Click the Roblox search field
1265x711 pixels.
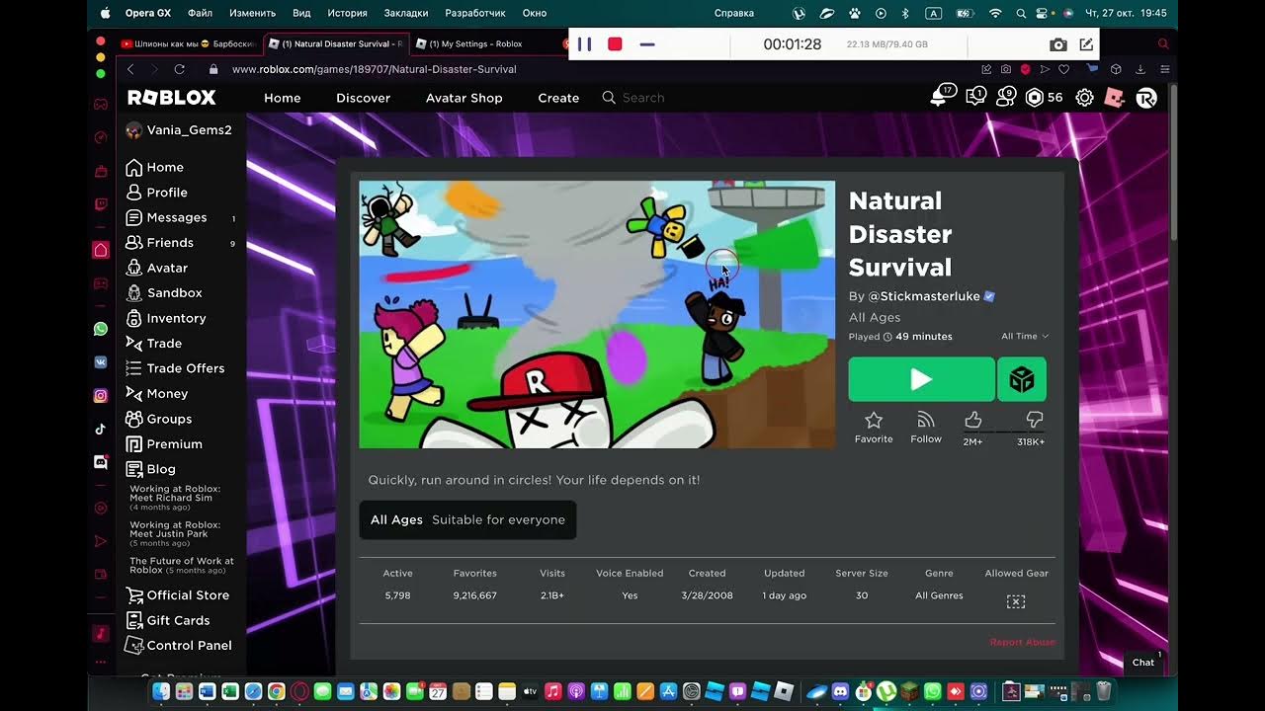coord(761,98)
